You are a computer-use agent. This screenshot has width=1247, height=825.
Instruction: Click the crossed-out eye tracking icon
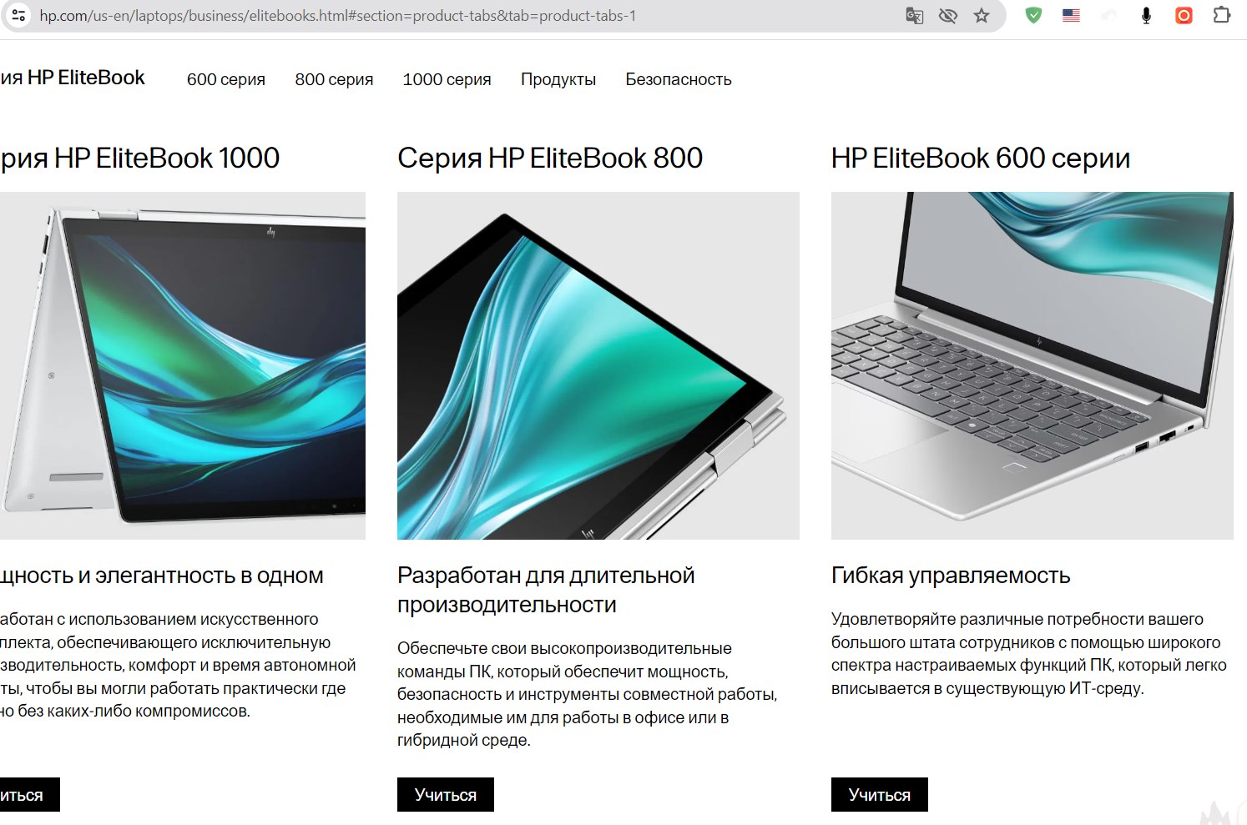(947, 16)
